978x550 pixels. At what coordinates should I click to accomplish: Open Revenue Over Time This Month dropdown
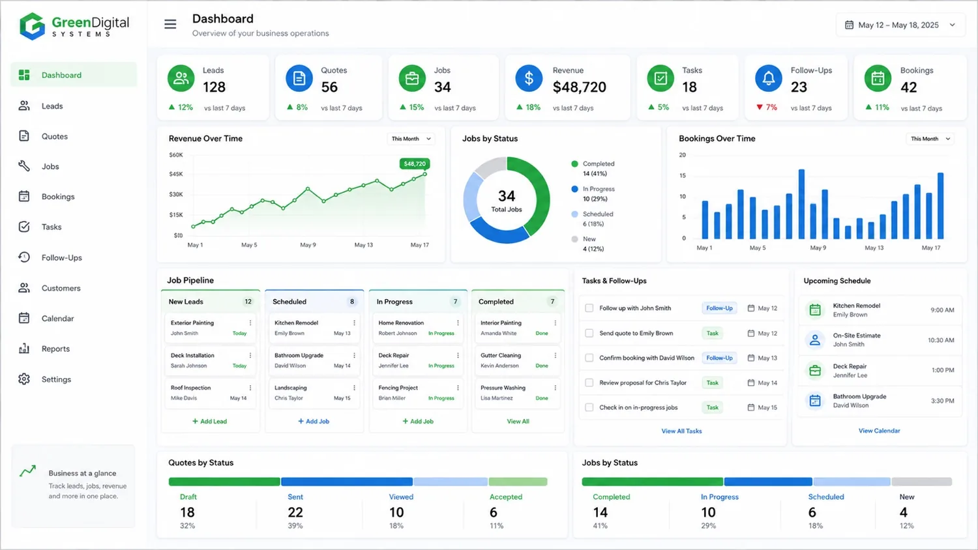click(411, 139)
